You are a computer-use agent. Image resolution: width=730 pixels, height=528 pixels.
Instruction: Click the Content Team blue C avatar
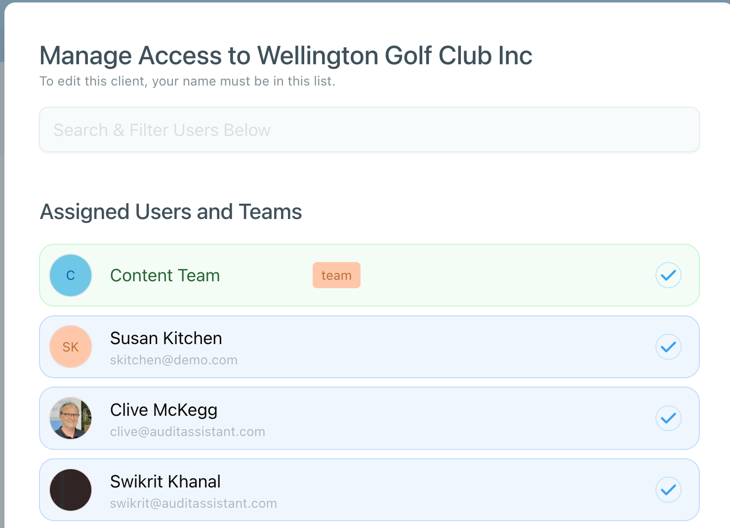[x=71, y=275]
